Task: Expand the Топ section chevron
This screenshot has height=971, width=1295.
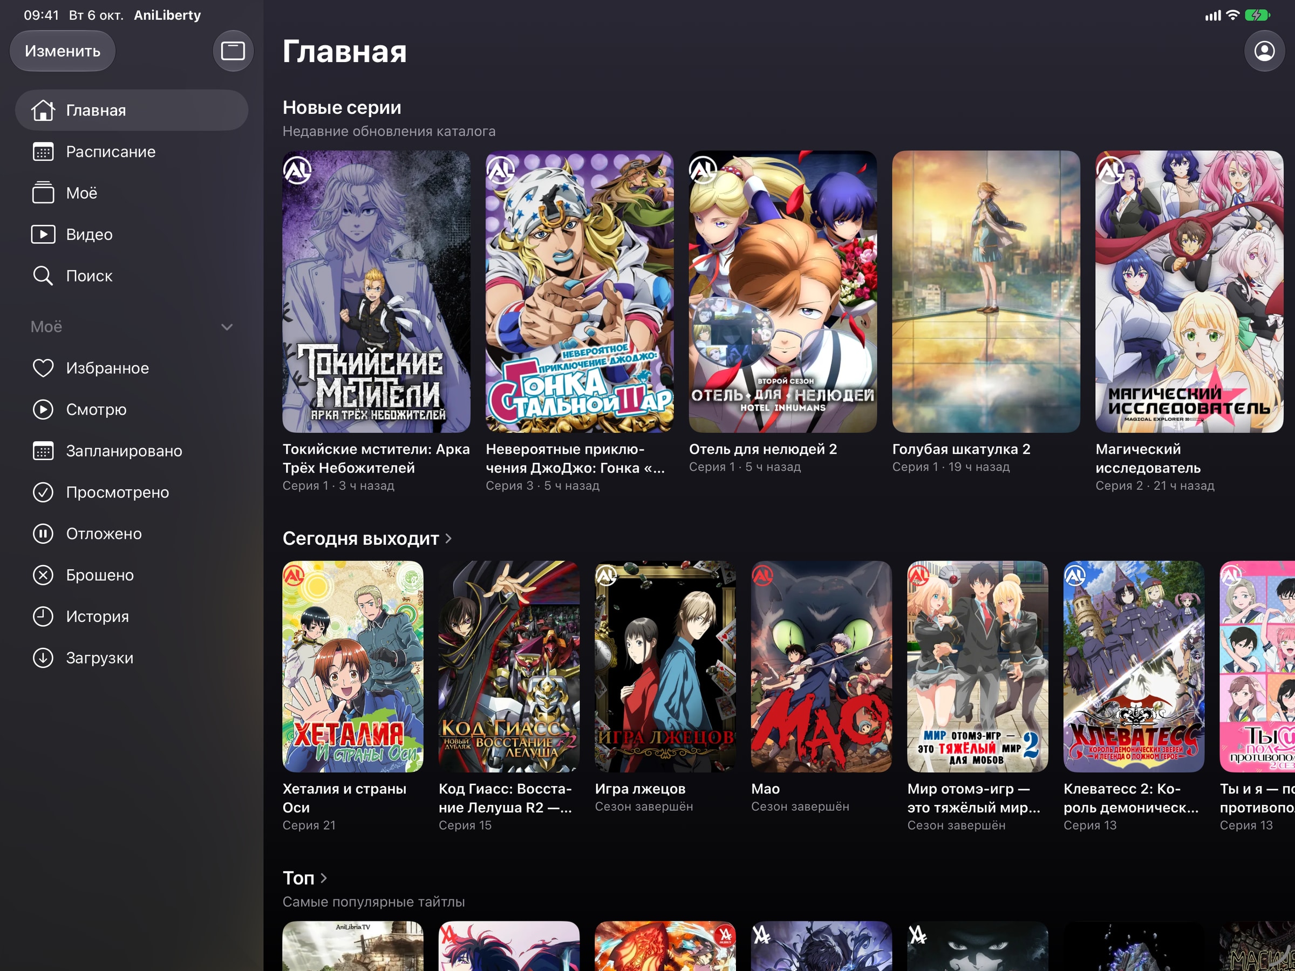Action: tap(324, 878)
